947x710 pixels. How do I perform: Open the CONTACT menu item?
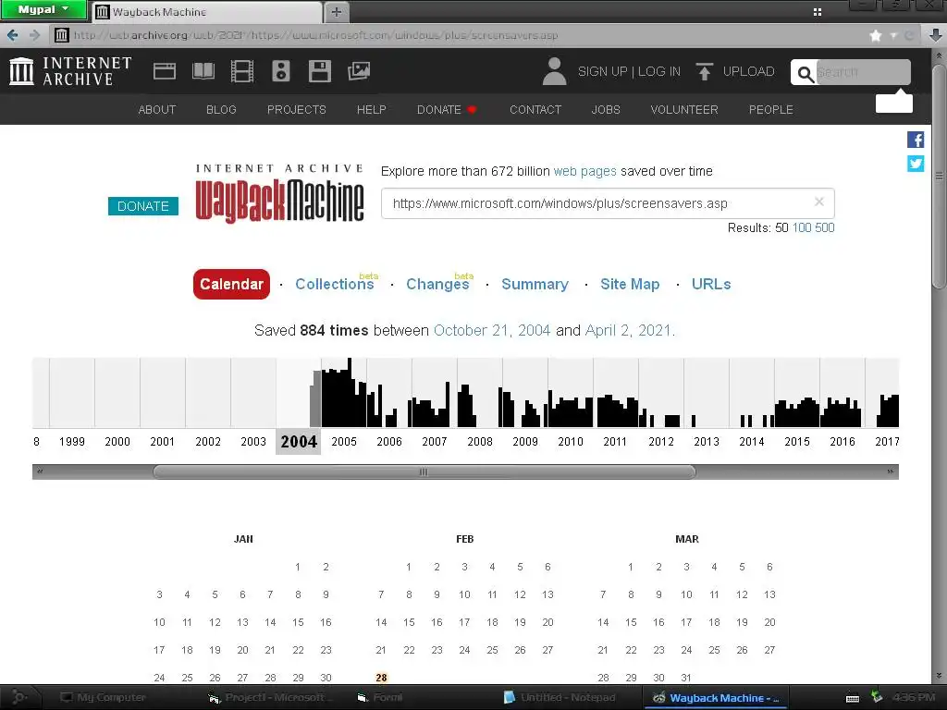click(535, 109)
